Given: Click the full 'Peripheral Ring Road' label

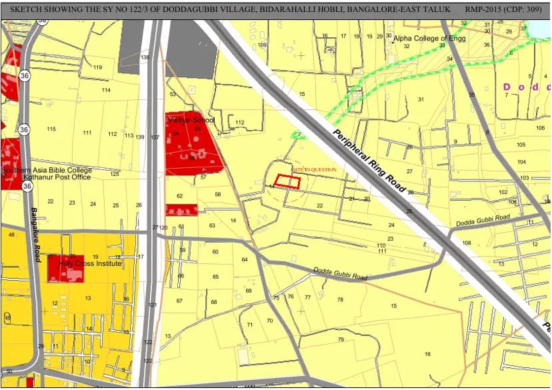Looking at the screenshot, I should (x=369, y=161).
